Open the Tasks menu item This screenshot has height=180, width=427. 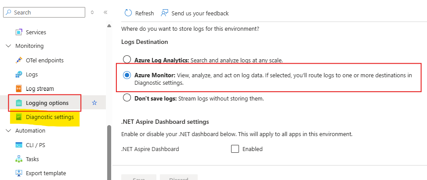pyautogui.click(x=33, y=159)
